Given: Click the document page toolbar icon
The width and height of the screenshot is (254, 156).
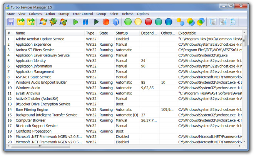Looking at the screenshot, I should tap(232, 22).
